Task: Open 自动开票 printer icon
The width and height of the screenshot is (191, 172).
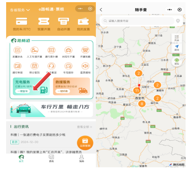Action: pyautogui.click(x=63, y=21)
